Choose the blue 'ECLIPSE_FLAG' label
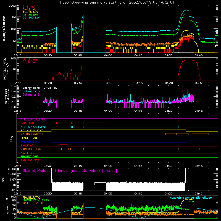The height and width of the screenshot is (221, 221). click(30, 142)
